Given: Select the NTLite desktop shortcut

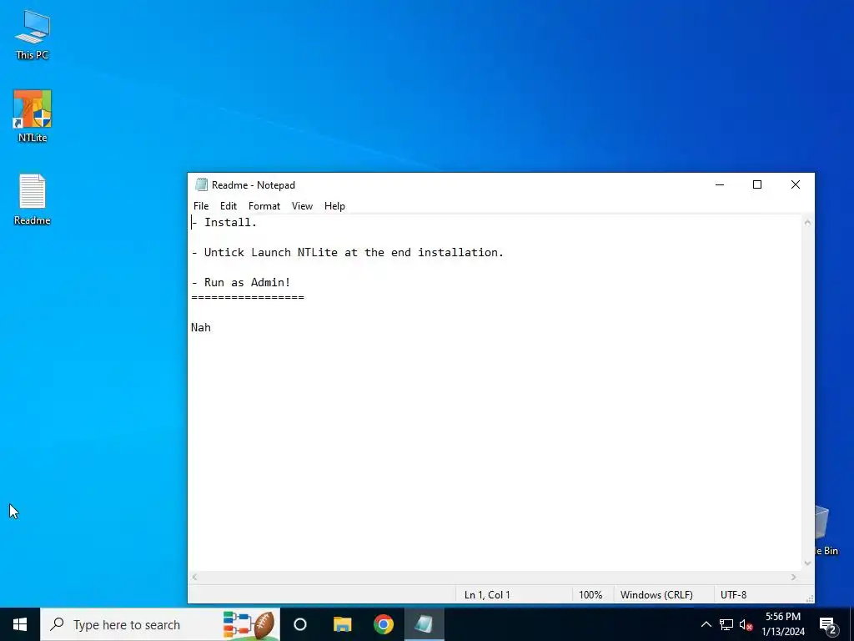Looking at the screenshot, I should point(33,117).
